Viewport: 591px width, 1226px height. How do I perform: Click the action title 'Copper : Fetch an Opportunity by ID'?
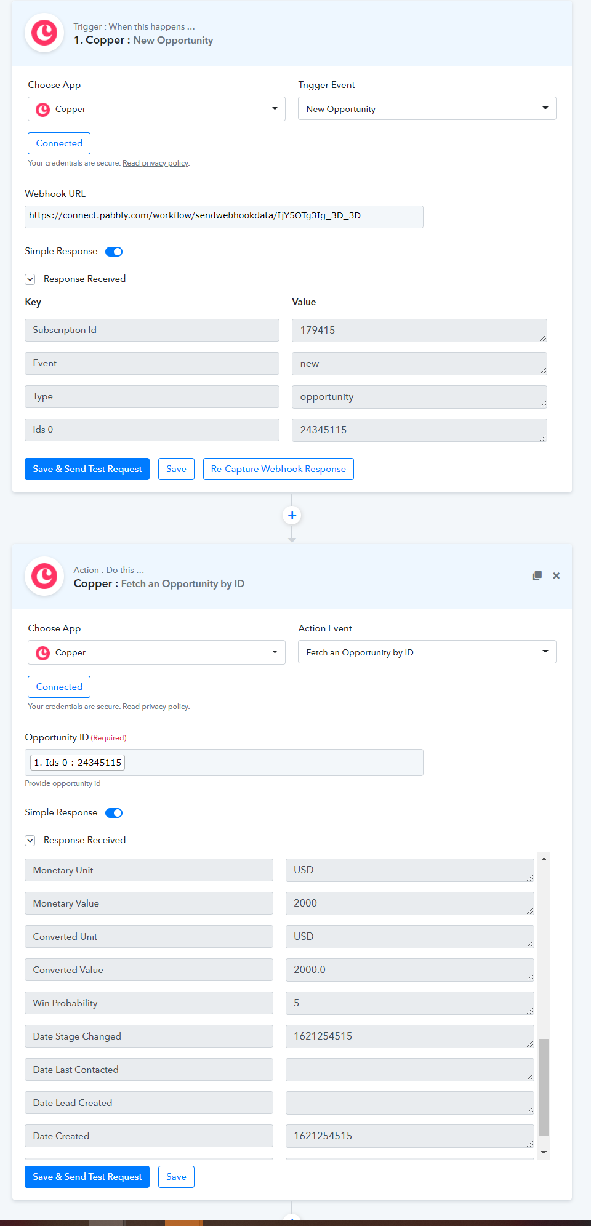pyautogui.click(x=159, y=583)
